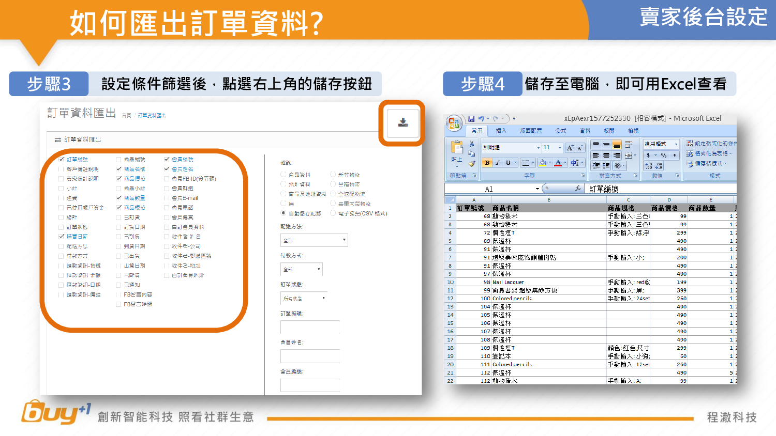This screenshot has width=776, height=436.
Task: Toggle Bold formatting in Excel ribbon
Action: coord(487,163)
